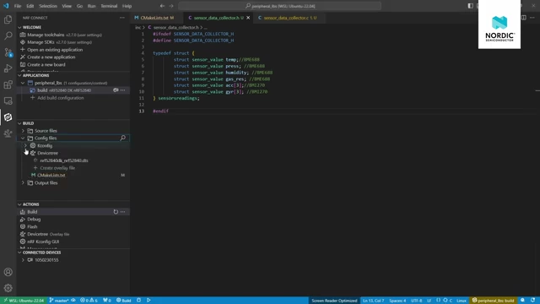Open editor more actions menu
Screen dimensions: 540x304
point(532,18)
